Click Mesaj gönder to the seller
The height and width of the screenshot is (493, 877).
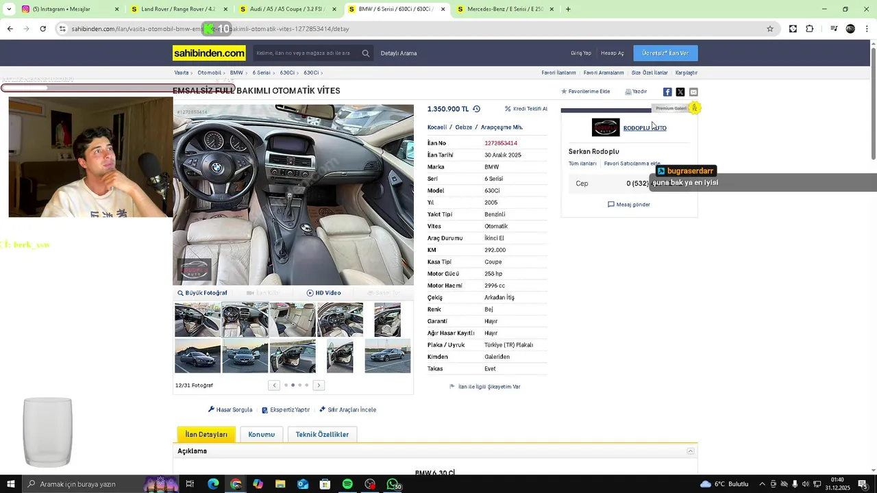click(629, 205)
